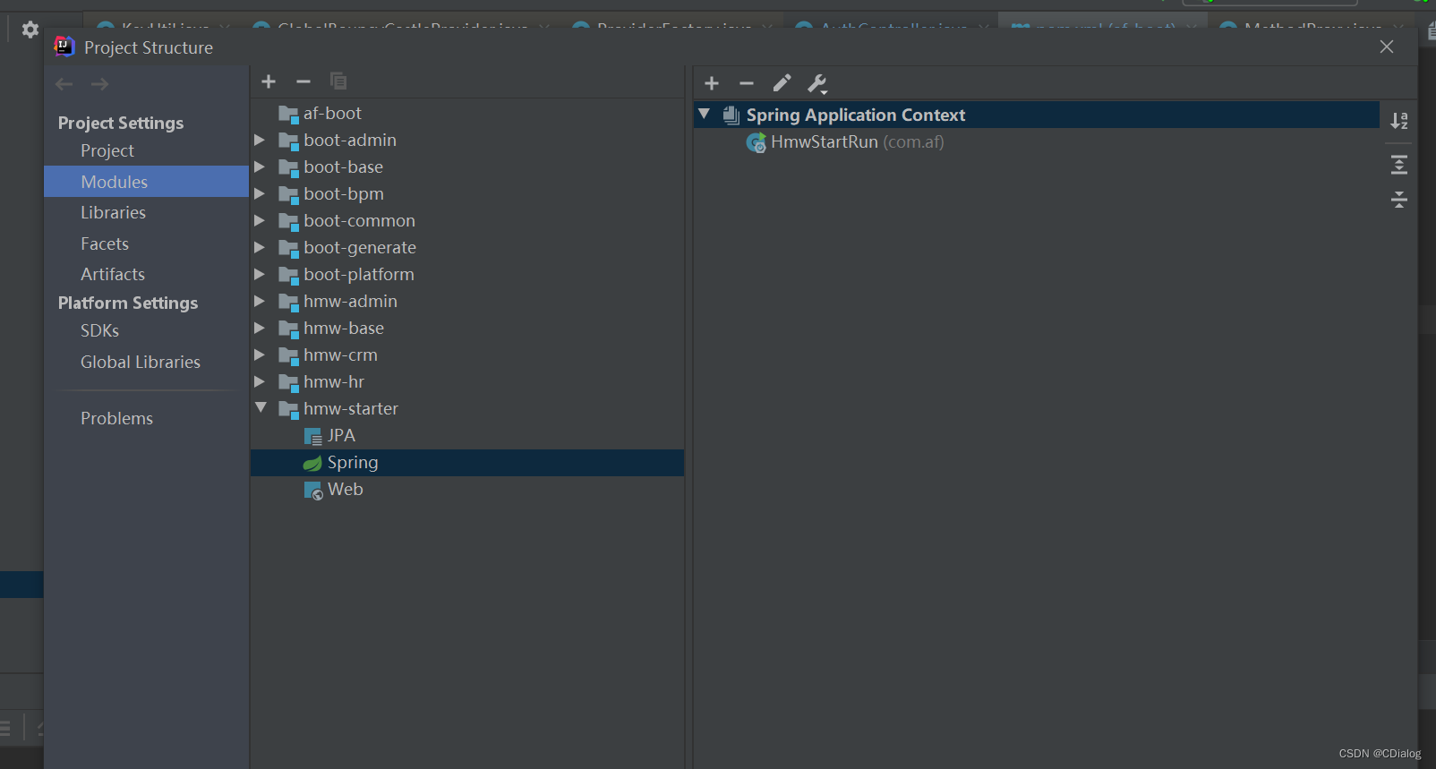Open Facets settings
1436x769 pixels.
click(x=105, y=244)
